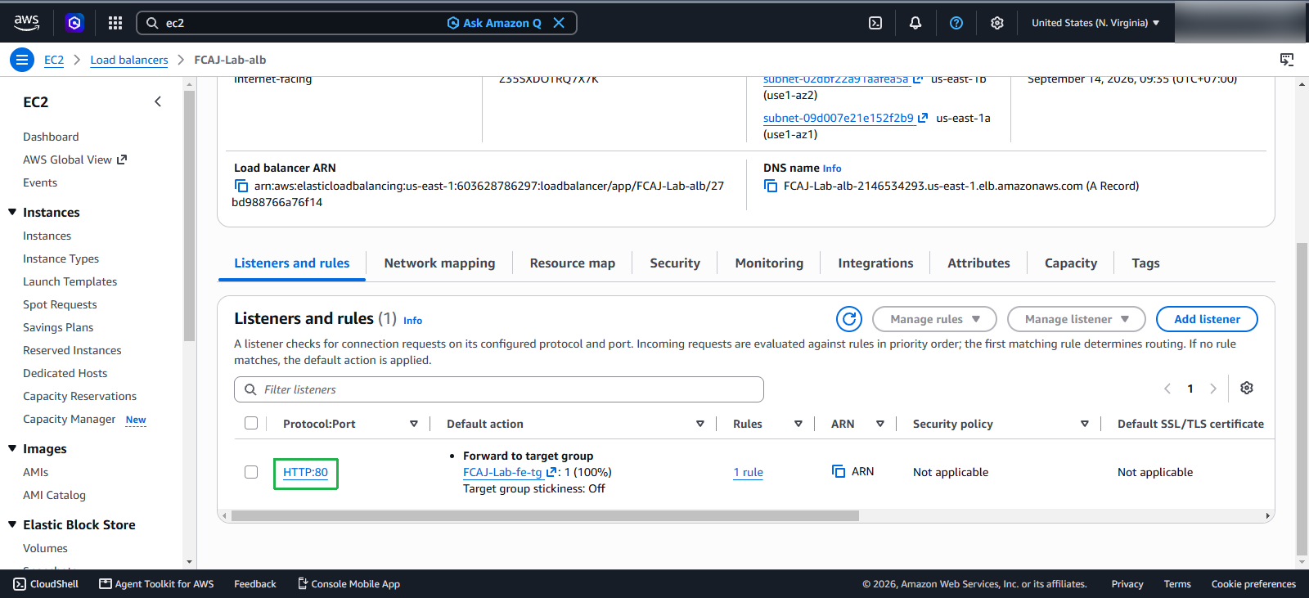
Task: Toggle the hamburger navigation menu
Action: tap(22, 60)
